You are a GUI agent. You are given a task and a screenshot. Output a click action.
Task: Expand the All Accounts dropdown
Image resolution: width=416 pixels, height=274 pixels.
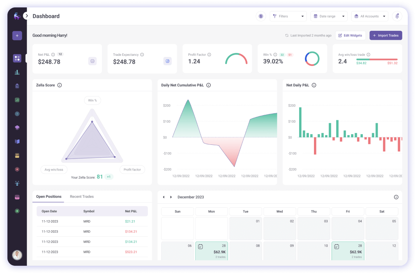coord(369,16)
